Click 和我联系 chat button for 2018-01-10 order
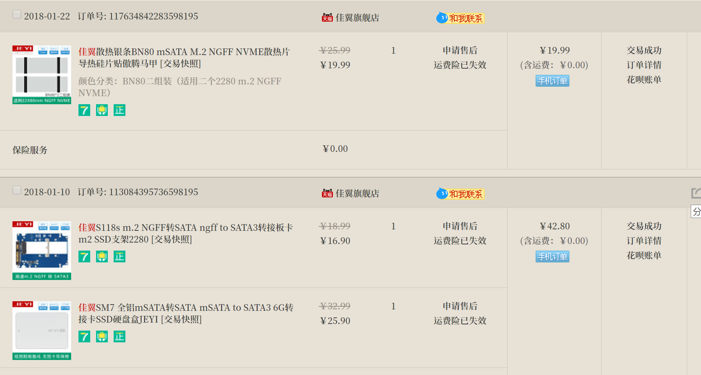Viewport: 701px width, 375px height. click(x=460, y=194)
